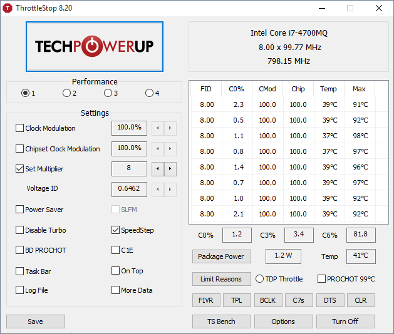Enable BD PROCHOT checkbox
The image size is (394, 334).
(19, 250)
